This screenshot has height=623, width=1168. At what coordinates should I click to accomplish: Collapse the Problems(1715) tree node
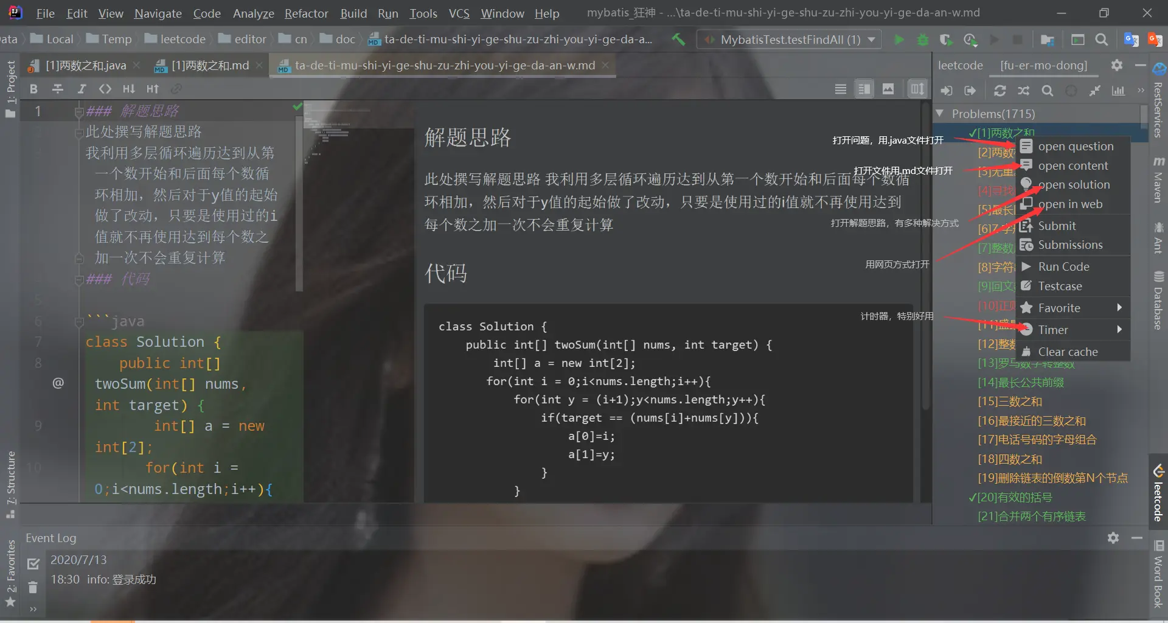(x=940, y=113)
